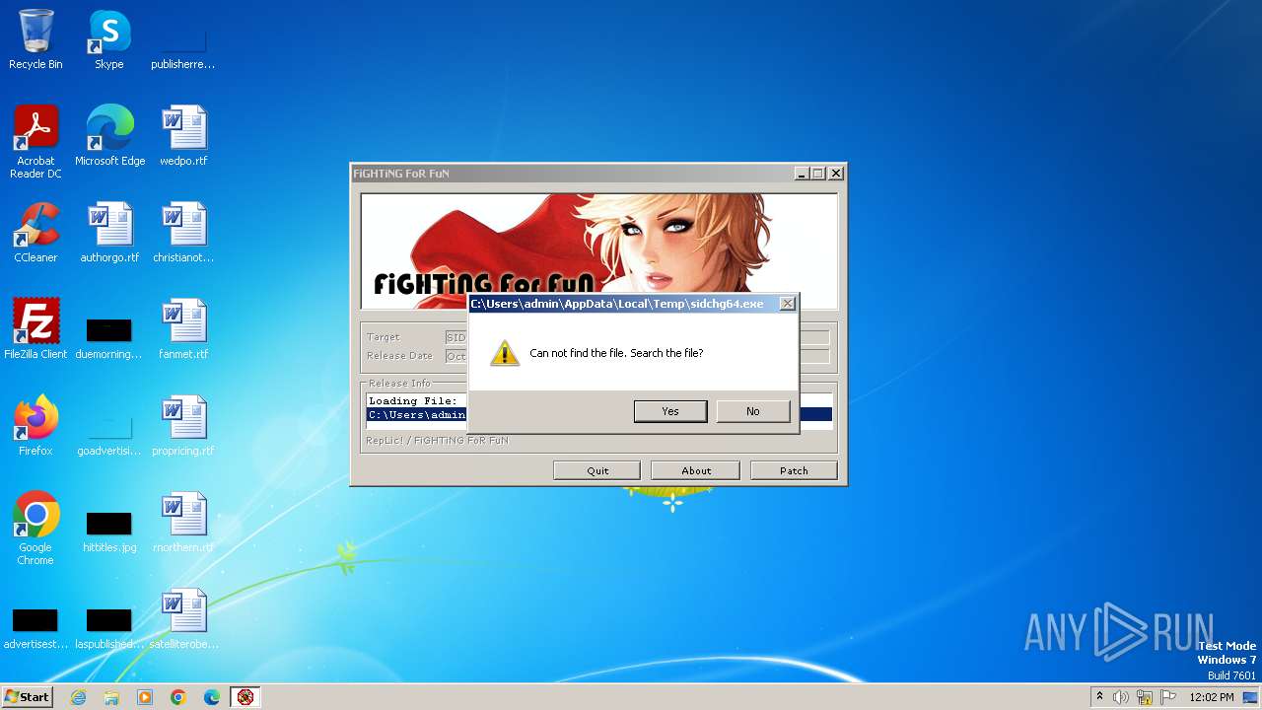Click the Patch button

coord(794,470)
